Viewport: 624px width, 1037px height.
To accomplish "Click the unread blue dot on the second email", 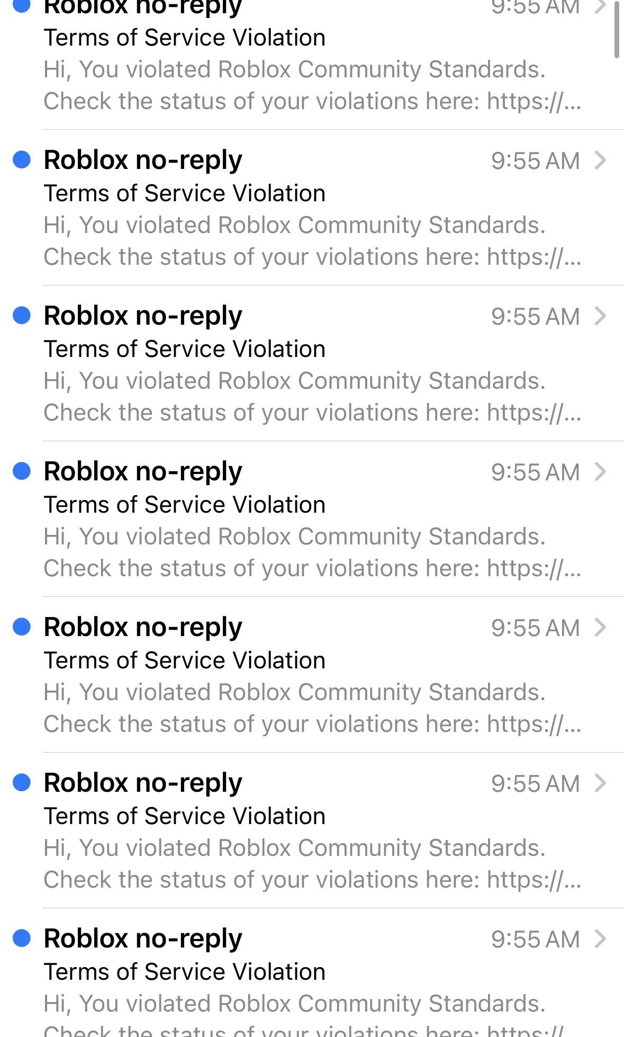I will (x=22, y=159).
